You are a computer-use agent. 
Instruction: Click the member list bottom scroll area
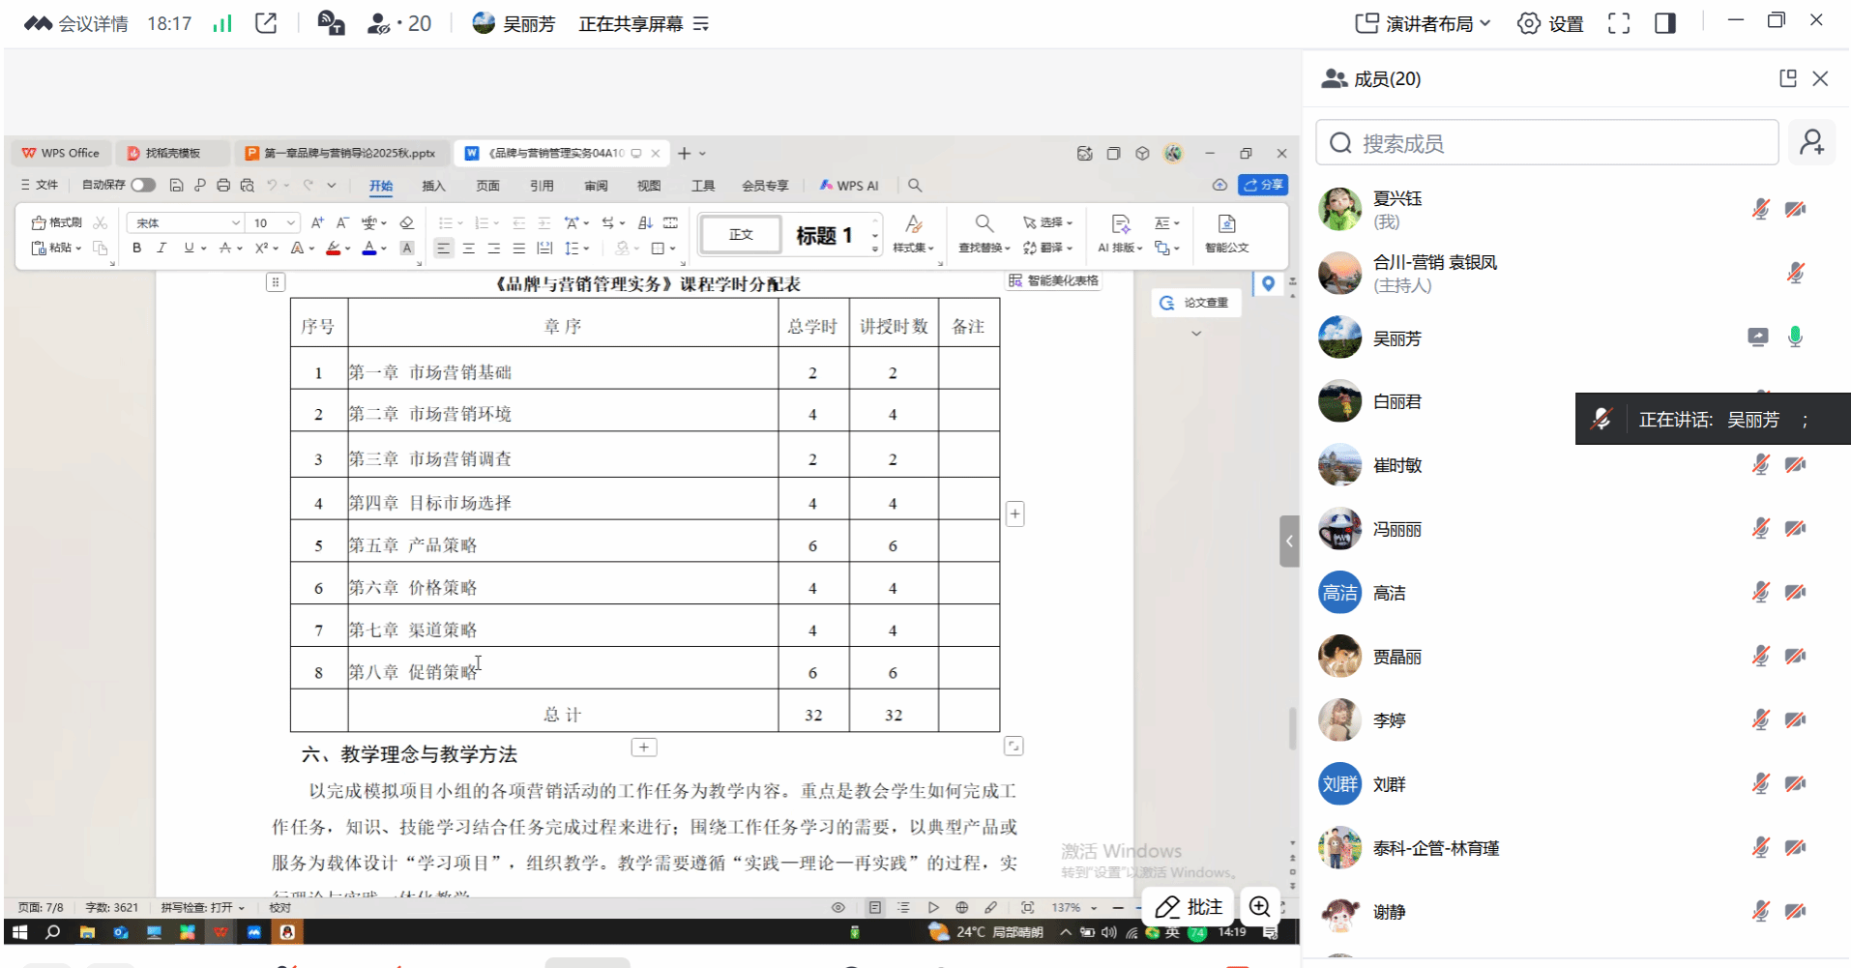tap(1576, 953)
